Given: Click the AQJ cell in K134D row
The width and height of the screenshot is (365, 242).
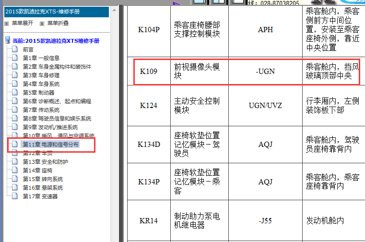Looking at the screenshot, I should point(265,145).
